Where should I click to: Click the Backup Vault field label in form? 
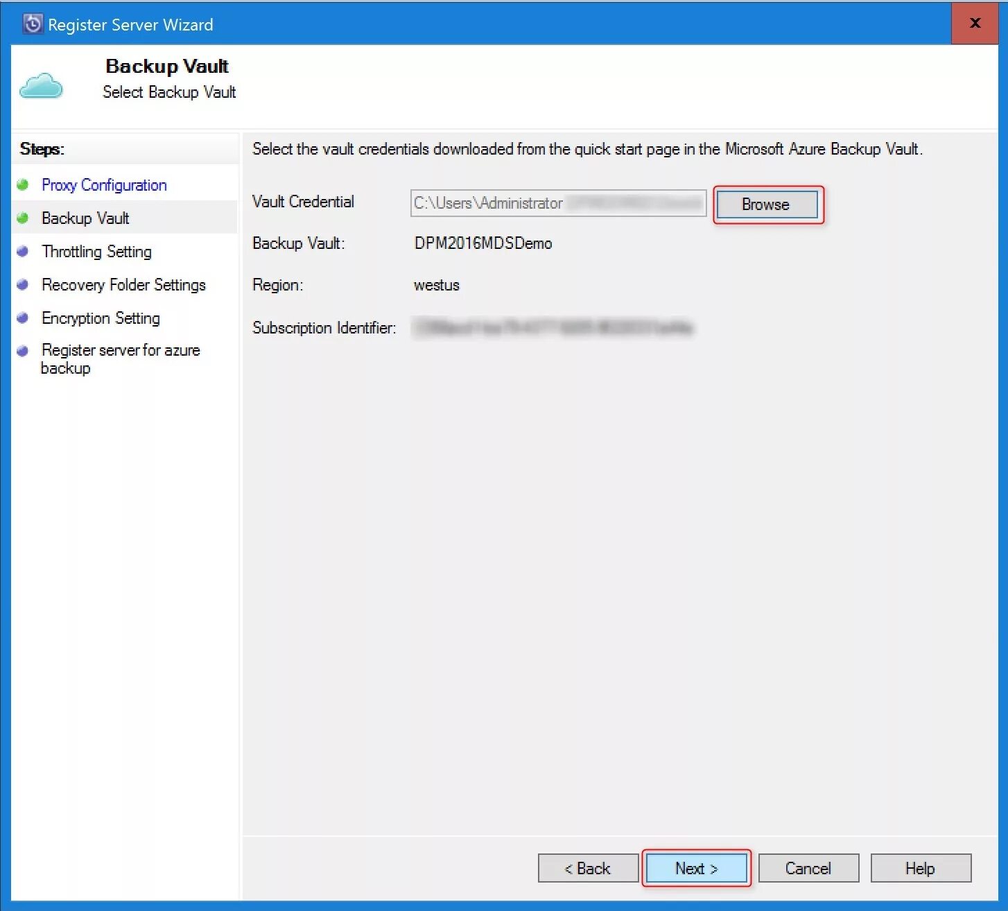tap(299, 243)
